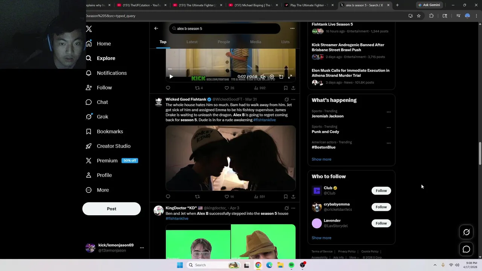The image size is (482, 271).
Task: Bookmark the top video post
Action: coord(286,88)
